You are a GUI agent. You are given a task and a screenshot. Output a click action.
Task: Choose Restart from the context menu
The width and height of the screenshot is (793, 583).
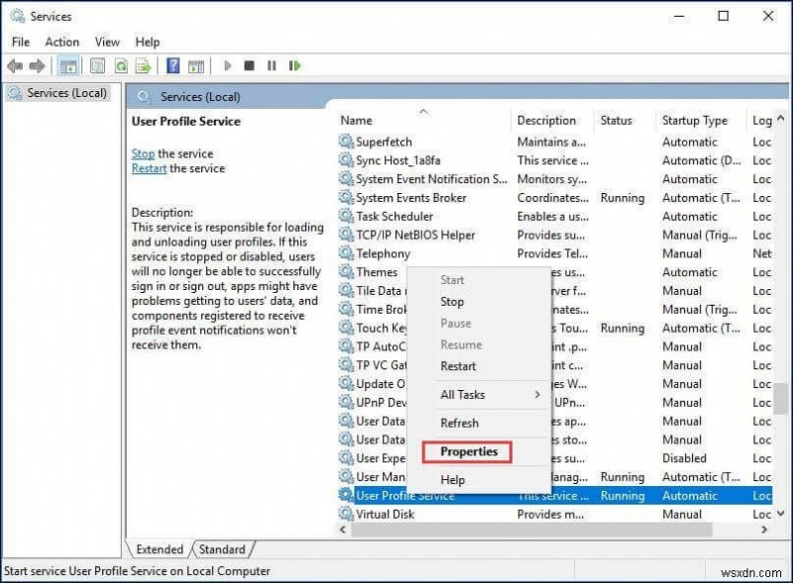tap(458, 366)
